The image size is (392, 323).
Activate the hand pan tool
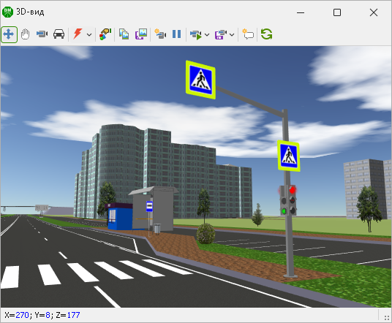pyautogui.click(x=26, y=34)
